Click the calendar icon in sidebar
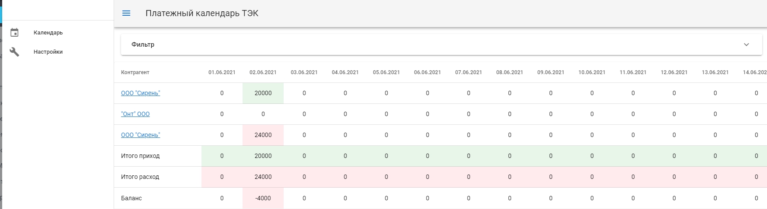Image resolution: width=767 pixels, height=209 pixels. pyautogui.click(x=14, y=33)
